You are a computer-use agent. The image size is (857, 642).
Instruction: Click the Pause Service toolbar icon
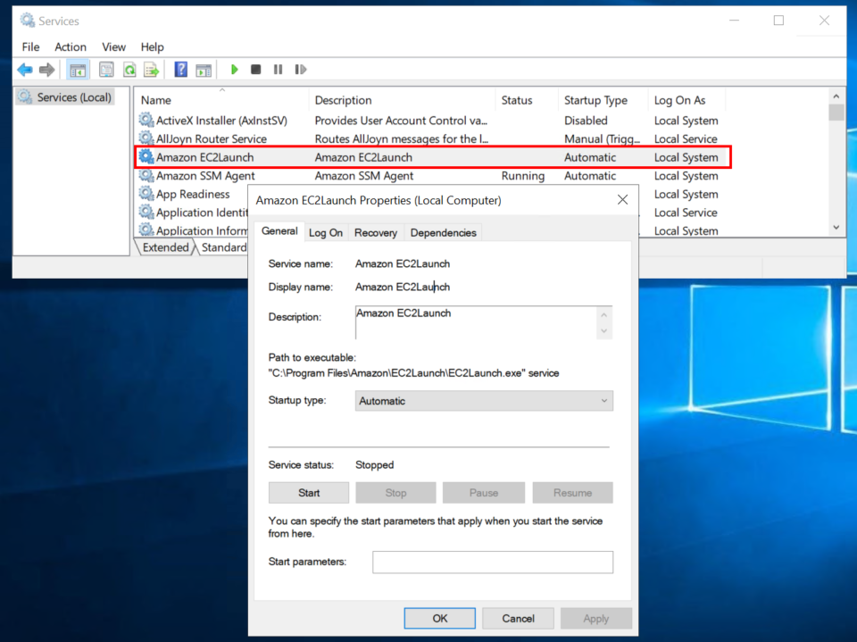pos(279,70)
